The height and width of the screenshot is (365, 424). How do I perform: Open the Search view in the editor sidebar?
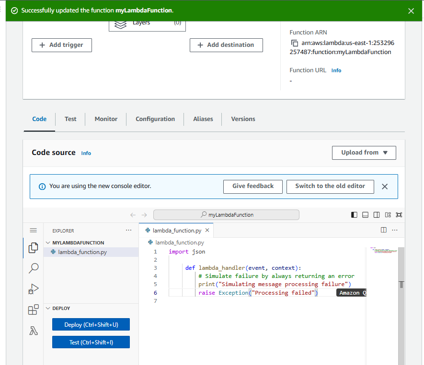(33, 268)
